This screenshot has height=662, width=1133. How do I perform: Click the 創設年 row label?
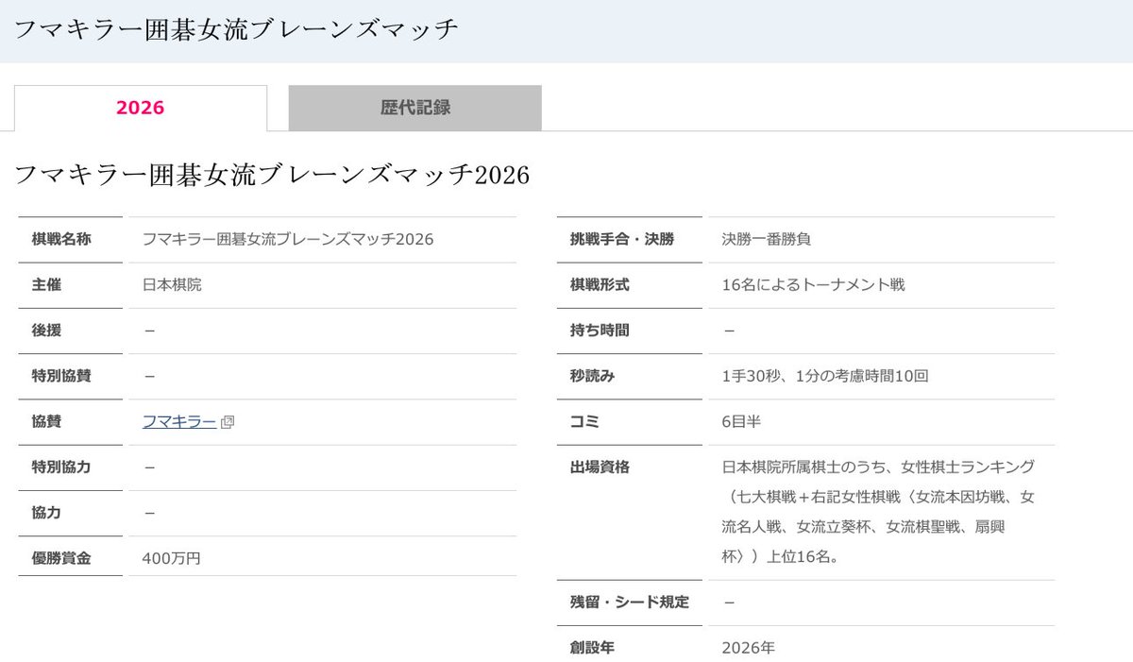592,648
